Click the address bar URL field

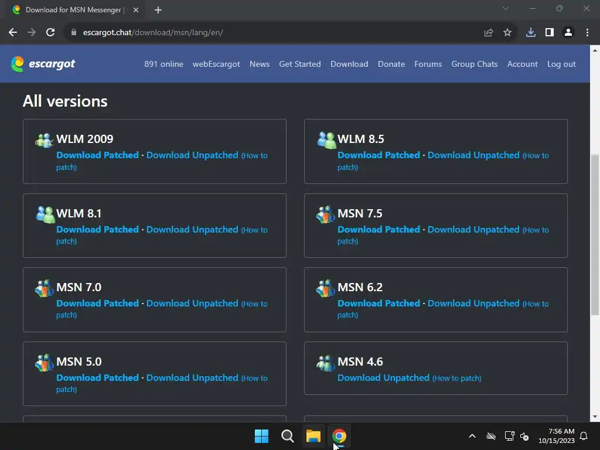coord(275,33)
